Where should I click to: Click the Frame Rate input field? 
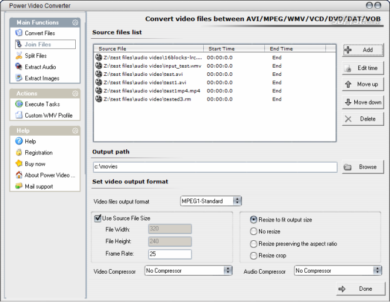pos(170,254)
